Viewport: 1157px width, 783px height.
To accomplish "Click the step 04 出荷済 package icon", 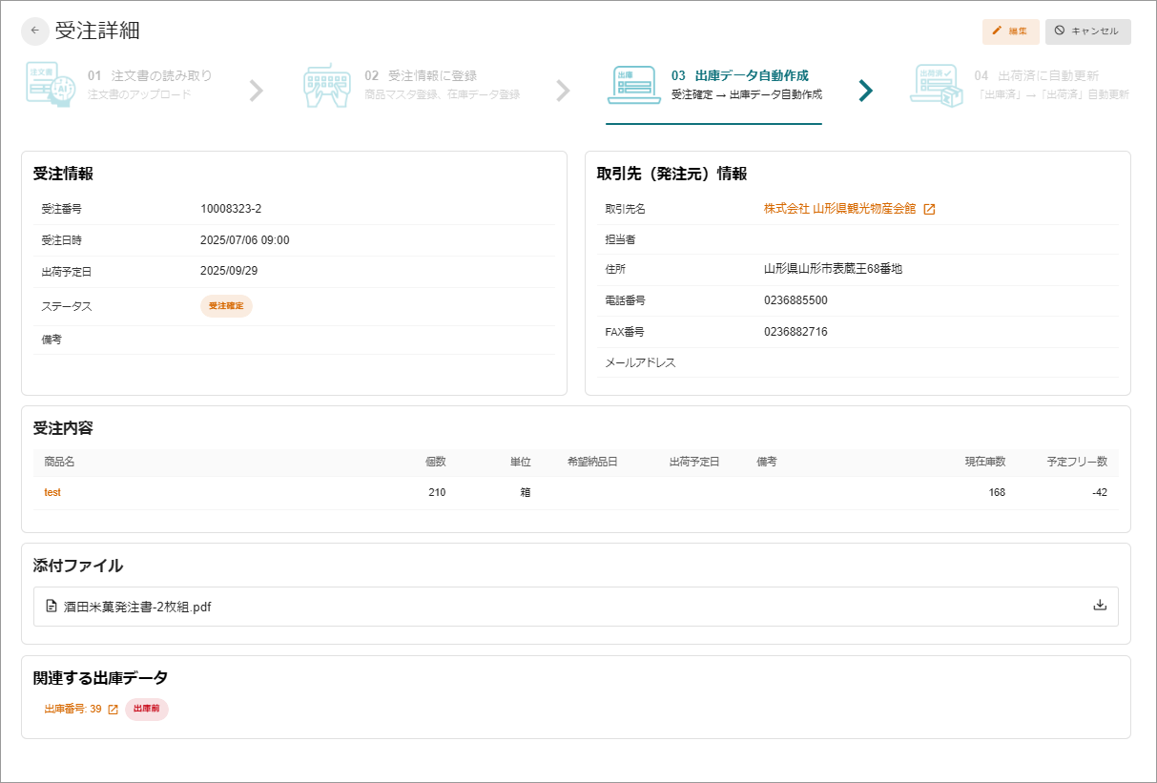I will 935,85.
